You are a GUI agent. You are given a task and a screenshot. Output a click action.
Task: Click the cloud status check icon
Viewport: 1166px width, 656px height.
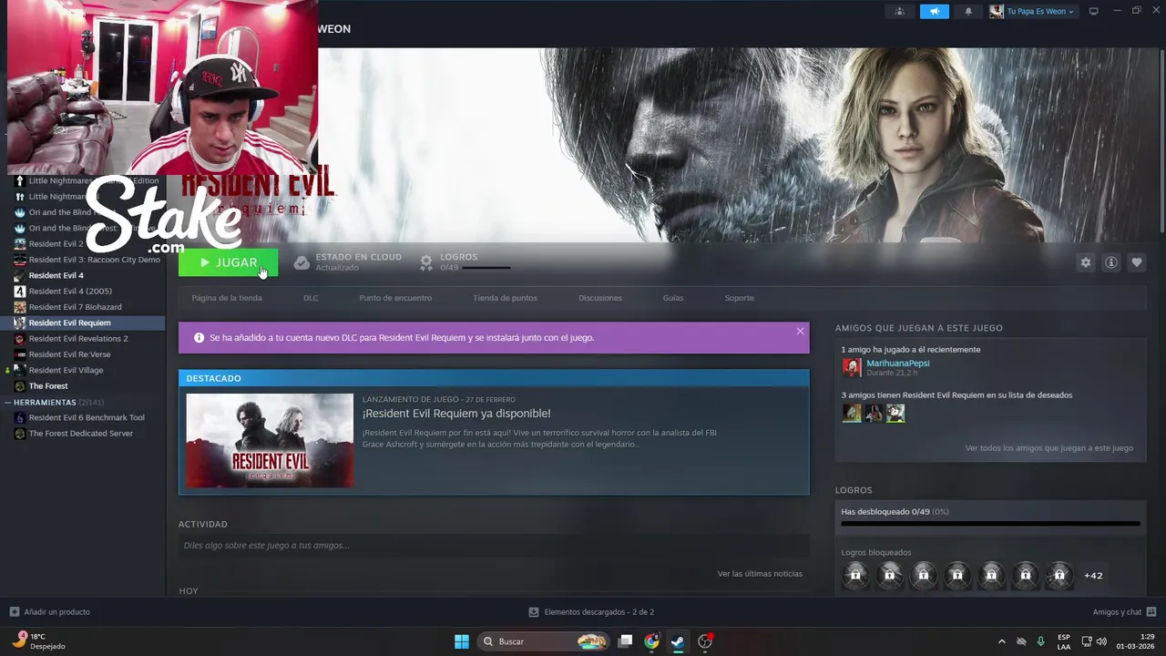(x=302, y=262)
